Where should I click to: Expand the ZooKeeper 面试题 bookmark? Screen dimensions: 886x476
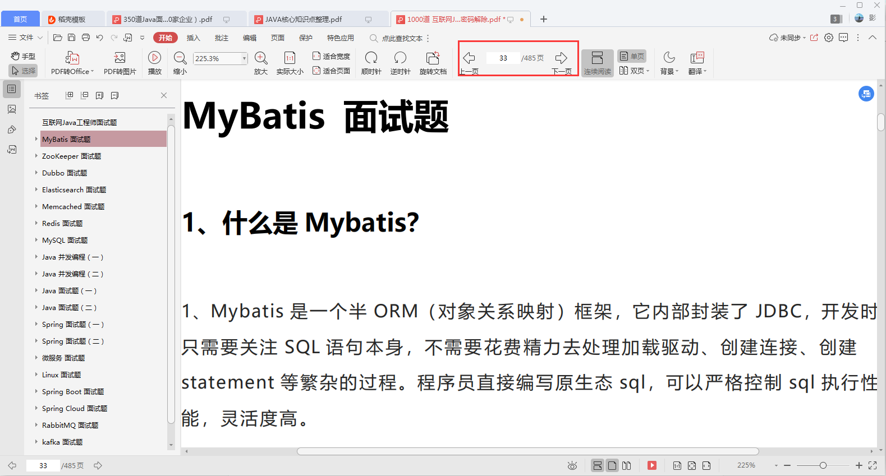pyautogui.click(x=36, y=156)
